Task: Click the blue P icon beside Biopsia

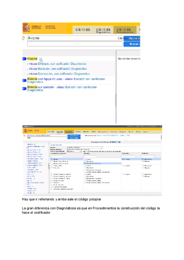Action: pyautogui.click(x=24, y=59)
